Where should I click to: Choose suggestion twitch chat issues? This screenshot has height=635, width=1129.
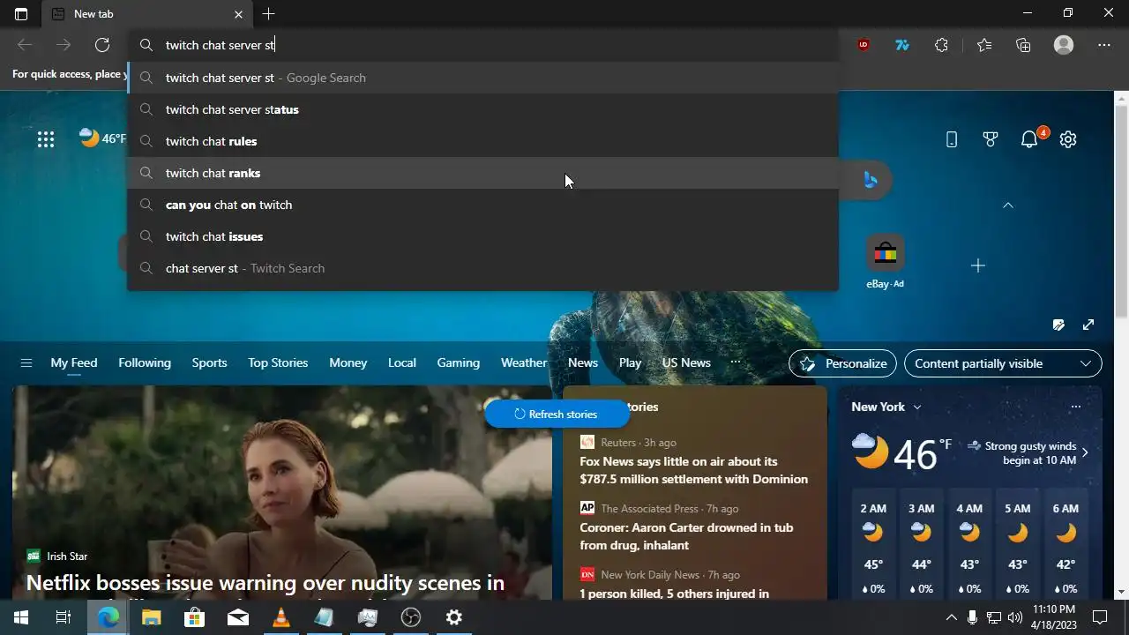point(483,236)
